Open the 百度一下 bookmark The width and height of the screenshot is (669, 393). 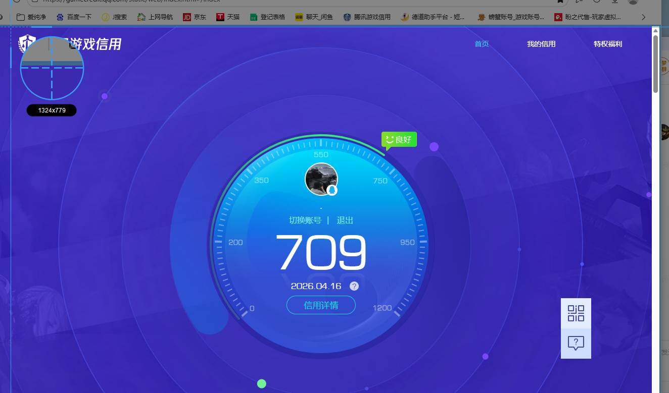(x=74, y=17)
